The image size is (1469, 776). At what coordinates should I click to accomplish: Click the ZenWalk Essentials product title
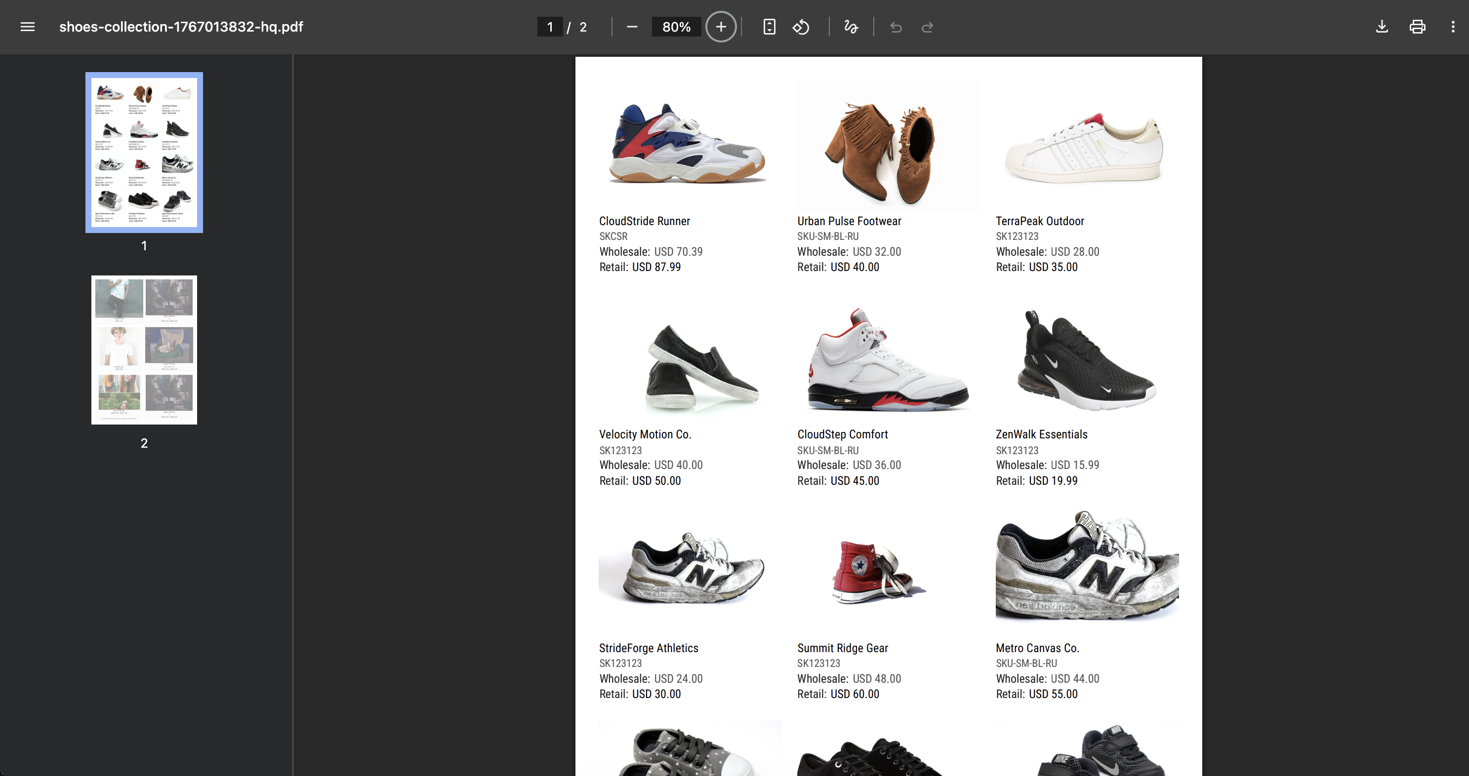pyautogui.click(x=1041, y=434)
